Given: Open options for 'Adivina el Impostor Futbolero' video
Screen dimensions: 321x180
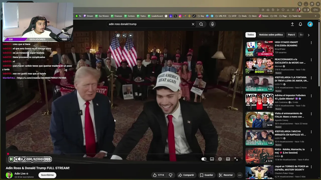Looking at the screenshot, I should 311,96.
